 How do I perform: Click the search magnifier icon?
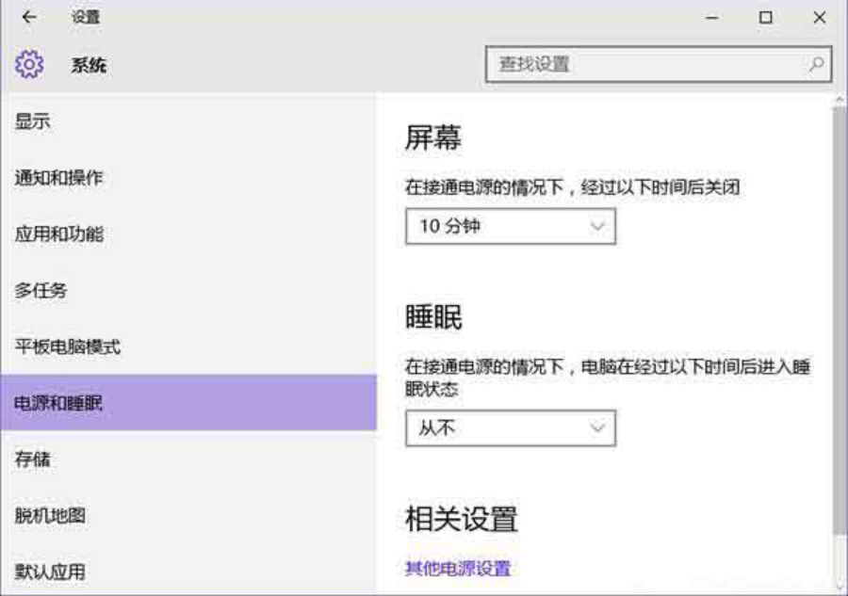[x=816, y=65]
